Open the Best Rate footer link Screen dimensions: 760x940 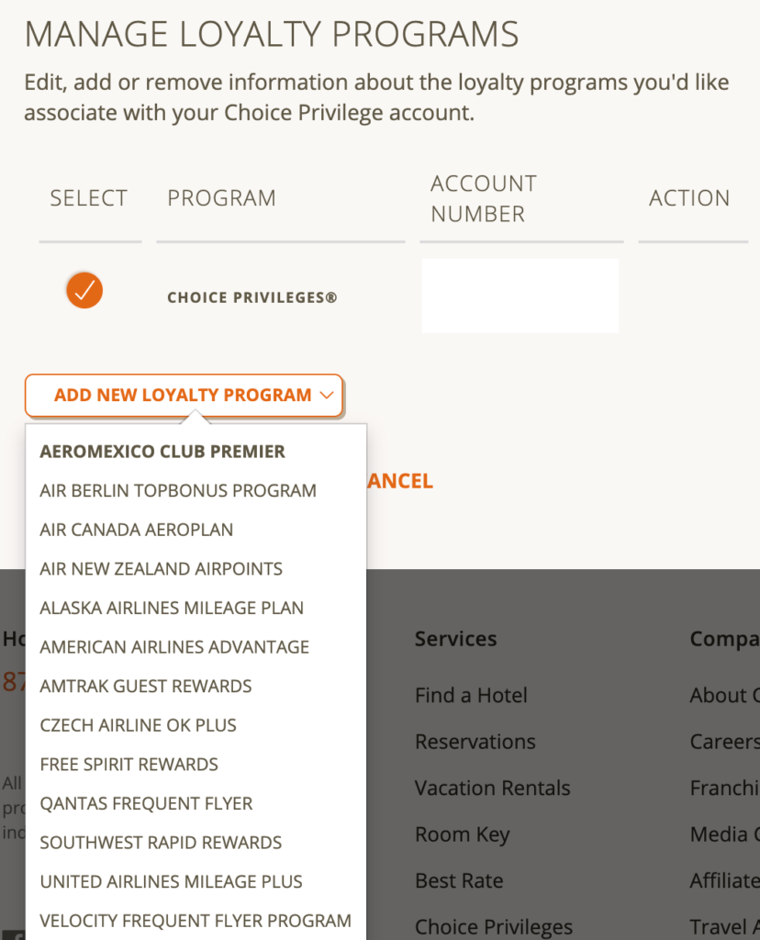[x=459, y=881]
